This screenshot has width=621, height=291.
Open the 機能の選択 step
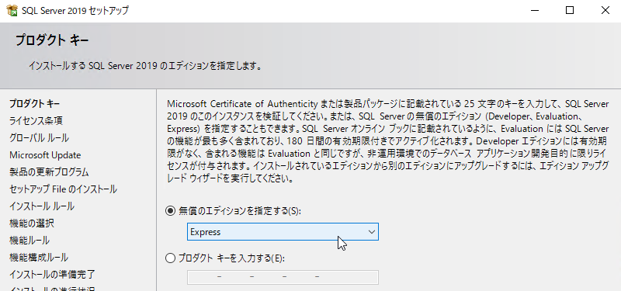[32, 223]
